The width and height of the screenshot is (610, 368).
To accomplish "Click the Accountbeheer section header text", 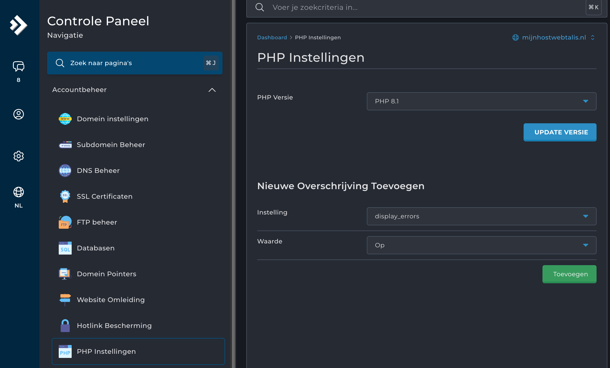I will coord(79,90).
